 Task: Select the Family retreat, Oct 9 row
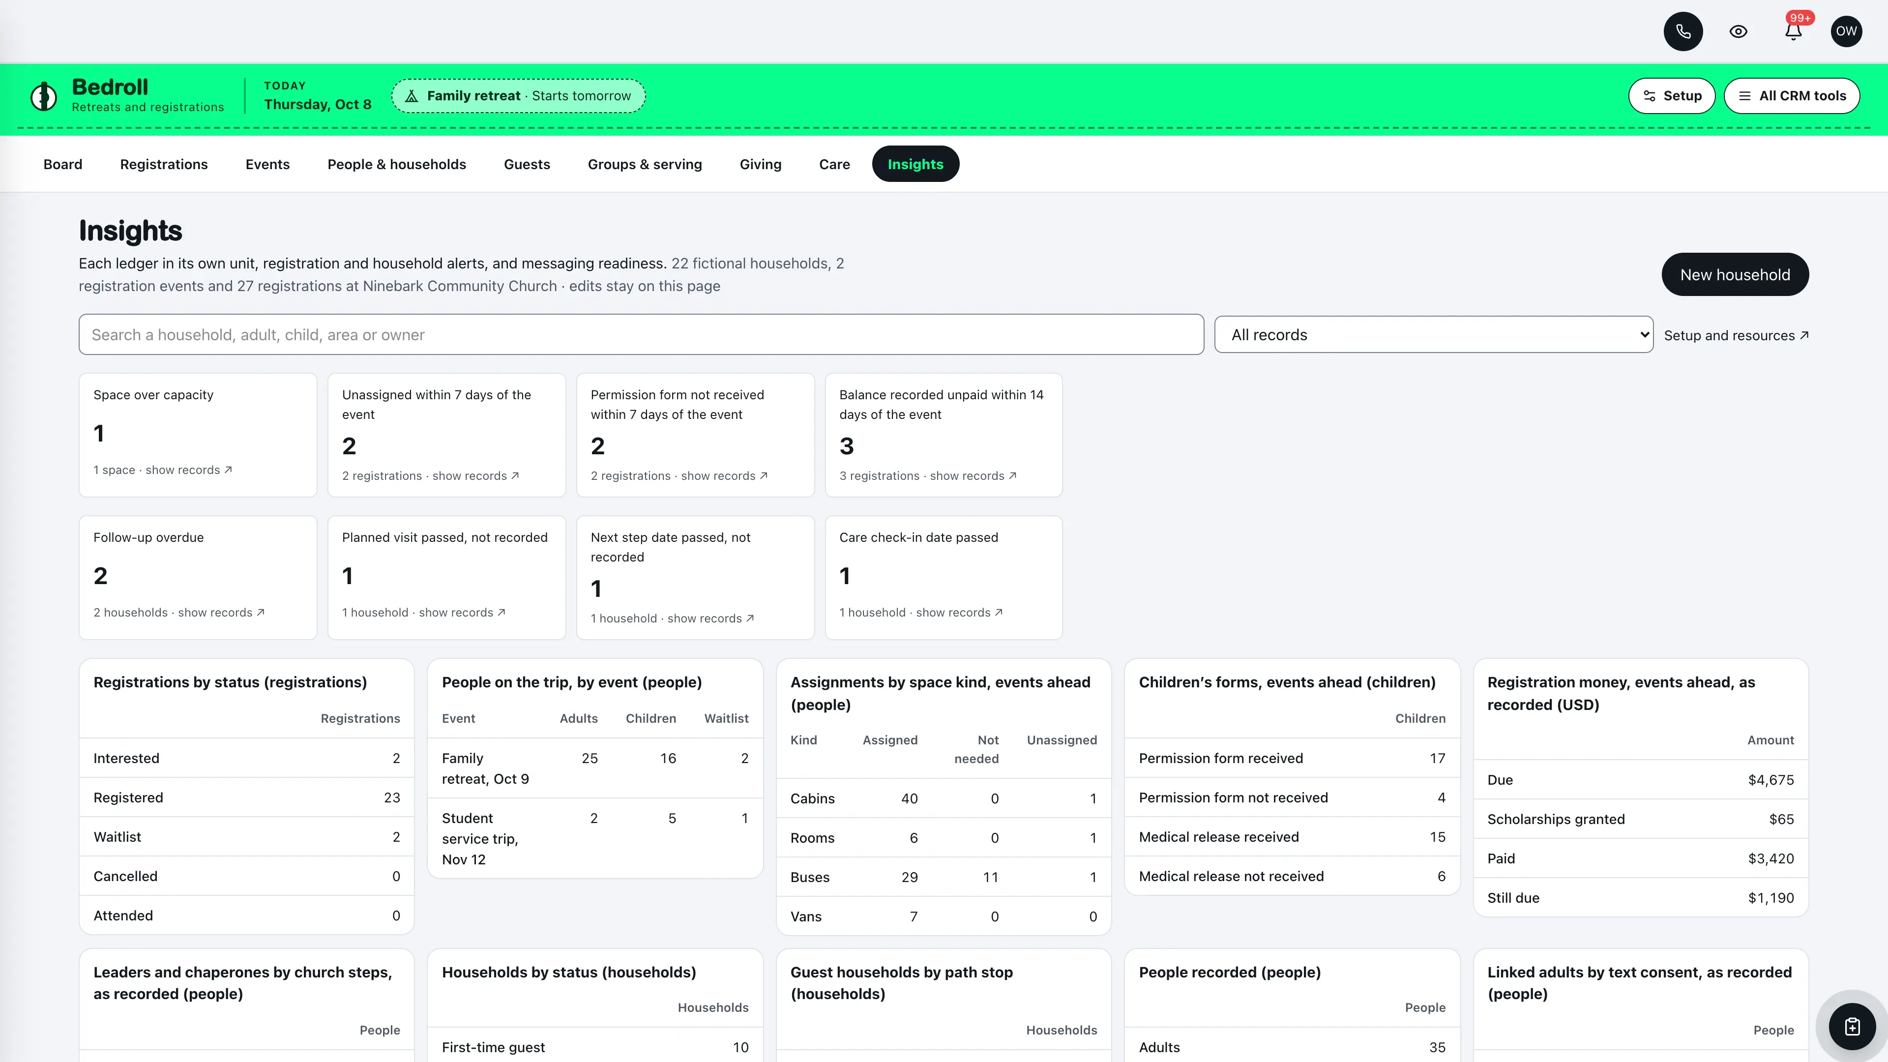tap(595, 768)
